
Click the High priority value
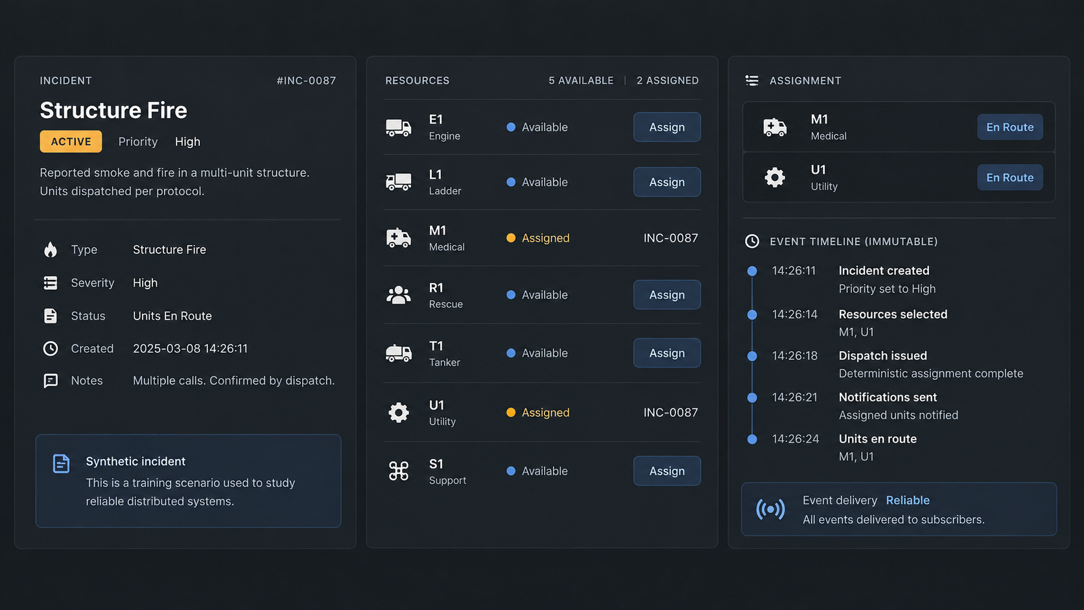[x=187, y=141]
